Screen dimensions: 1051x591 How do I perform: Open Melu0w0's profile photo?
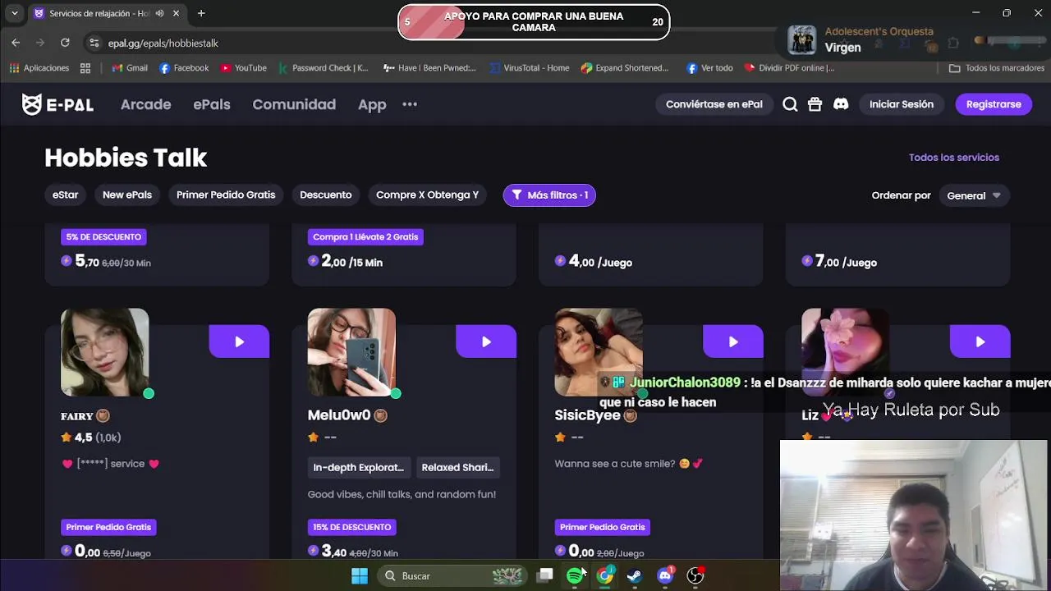pos(351,352)
